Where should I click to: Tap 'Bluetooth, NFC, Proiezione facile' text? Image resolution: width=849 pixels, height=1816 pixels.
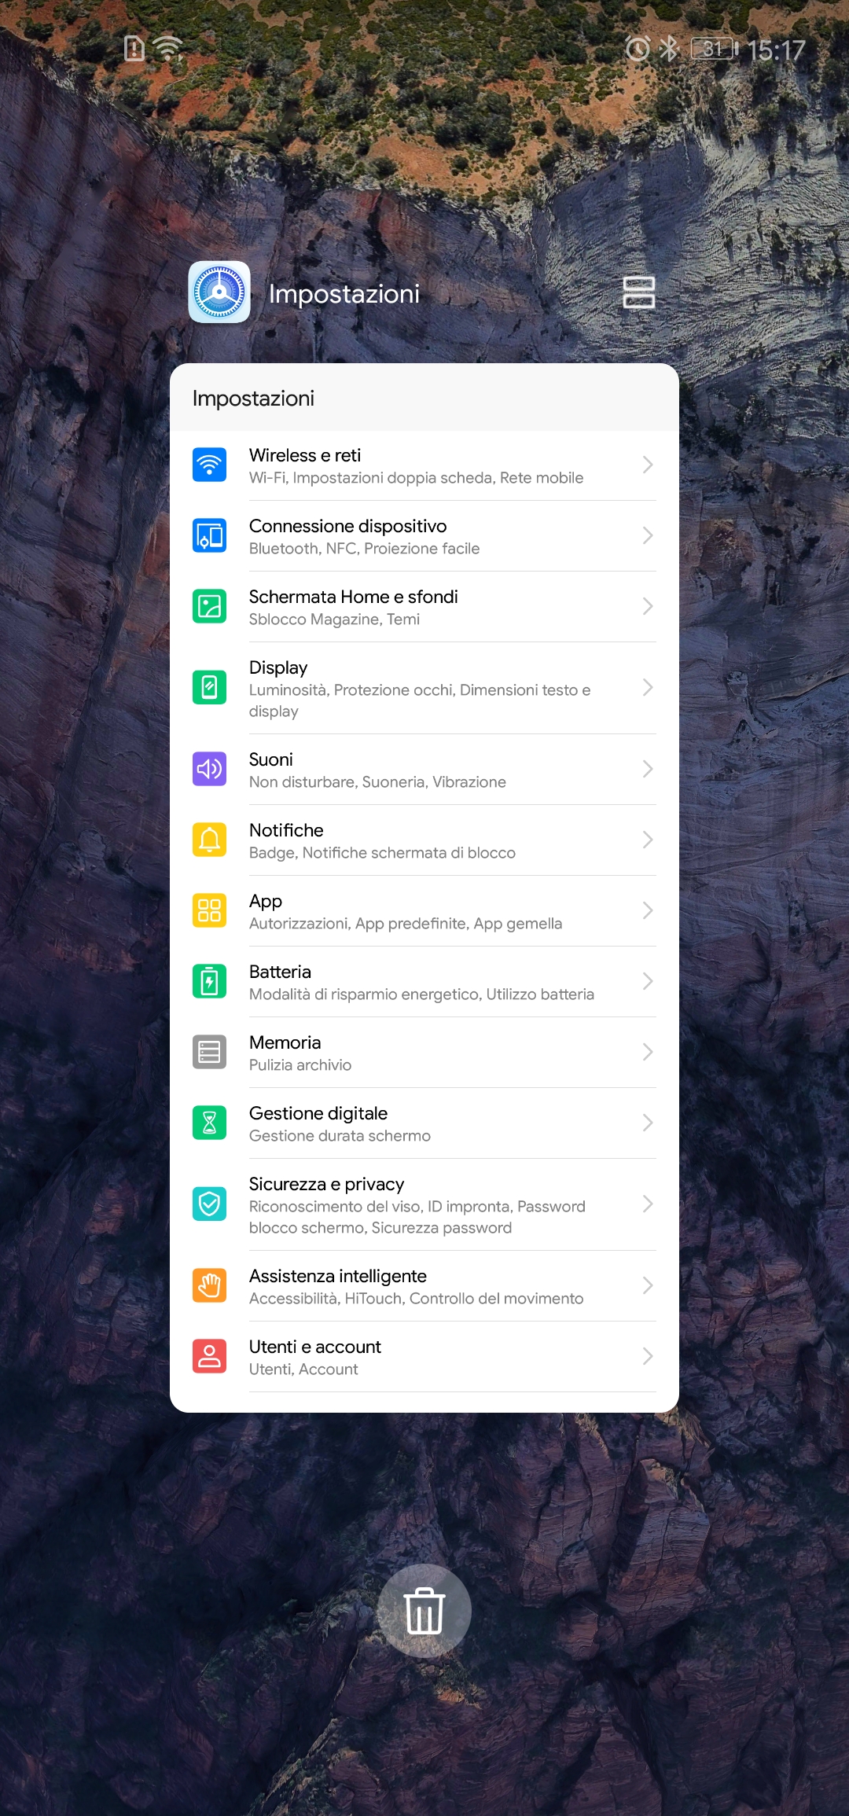tap(364, 549)
